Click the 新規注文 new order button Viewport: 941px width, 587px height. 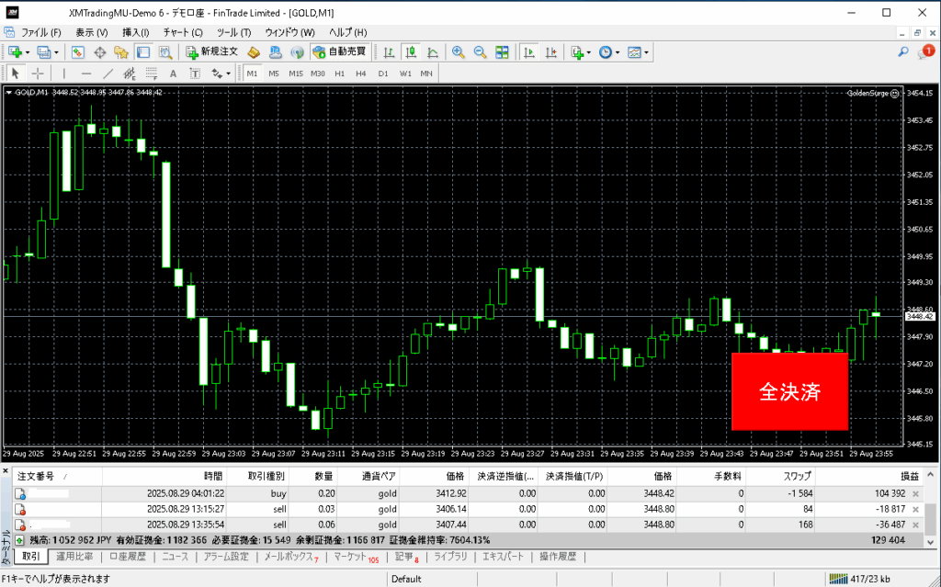[x=211, y=52]
